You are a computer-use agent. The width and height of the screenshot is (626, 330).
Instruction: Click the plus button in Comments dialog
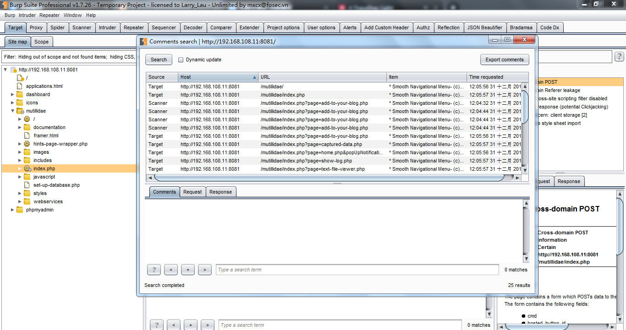click(x=188, y=270)
